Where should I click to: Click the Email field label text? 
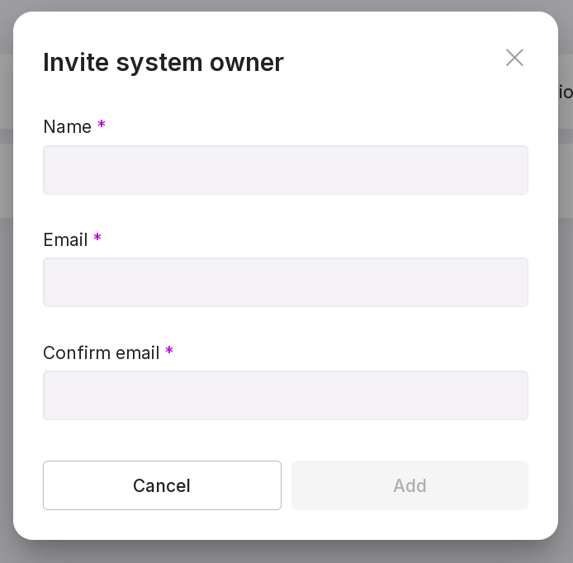pyautogui.click(x=65, y=240)
